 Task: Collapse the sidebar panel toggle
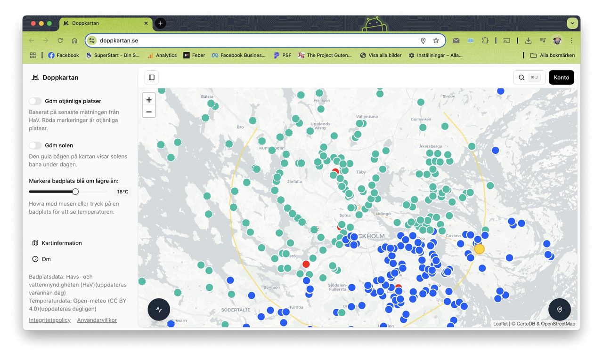pyautogui.click(x=152, y=78)
